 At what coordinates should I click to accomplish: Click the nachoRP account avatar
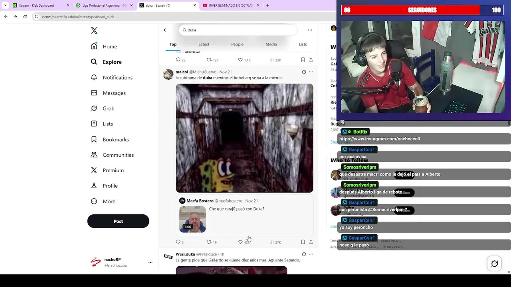click(x=96, y=262)
